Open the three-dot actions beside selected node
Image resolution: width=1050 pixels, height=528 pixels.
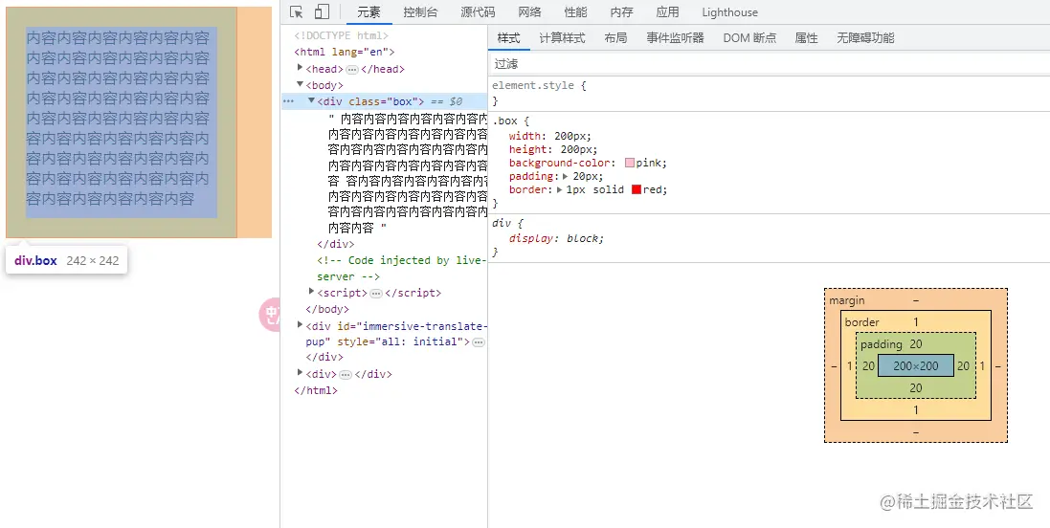point(289,101)
